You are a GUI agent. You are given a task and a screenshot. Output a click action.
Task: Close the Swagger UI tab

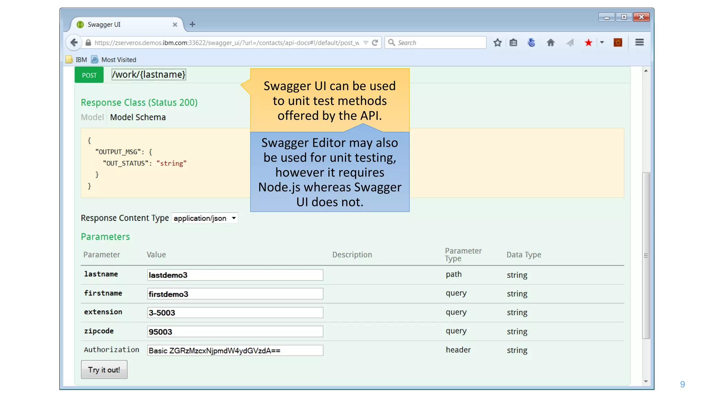click(175, 25)
